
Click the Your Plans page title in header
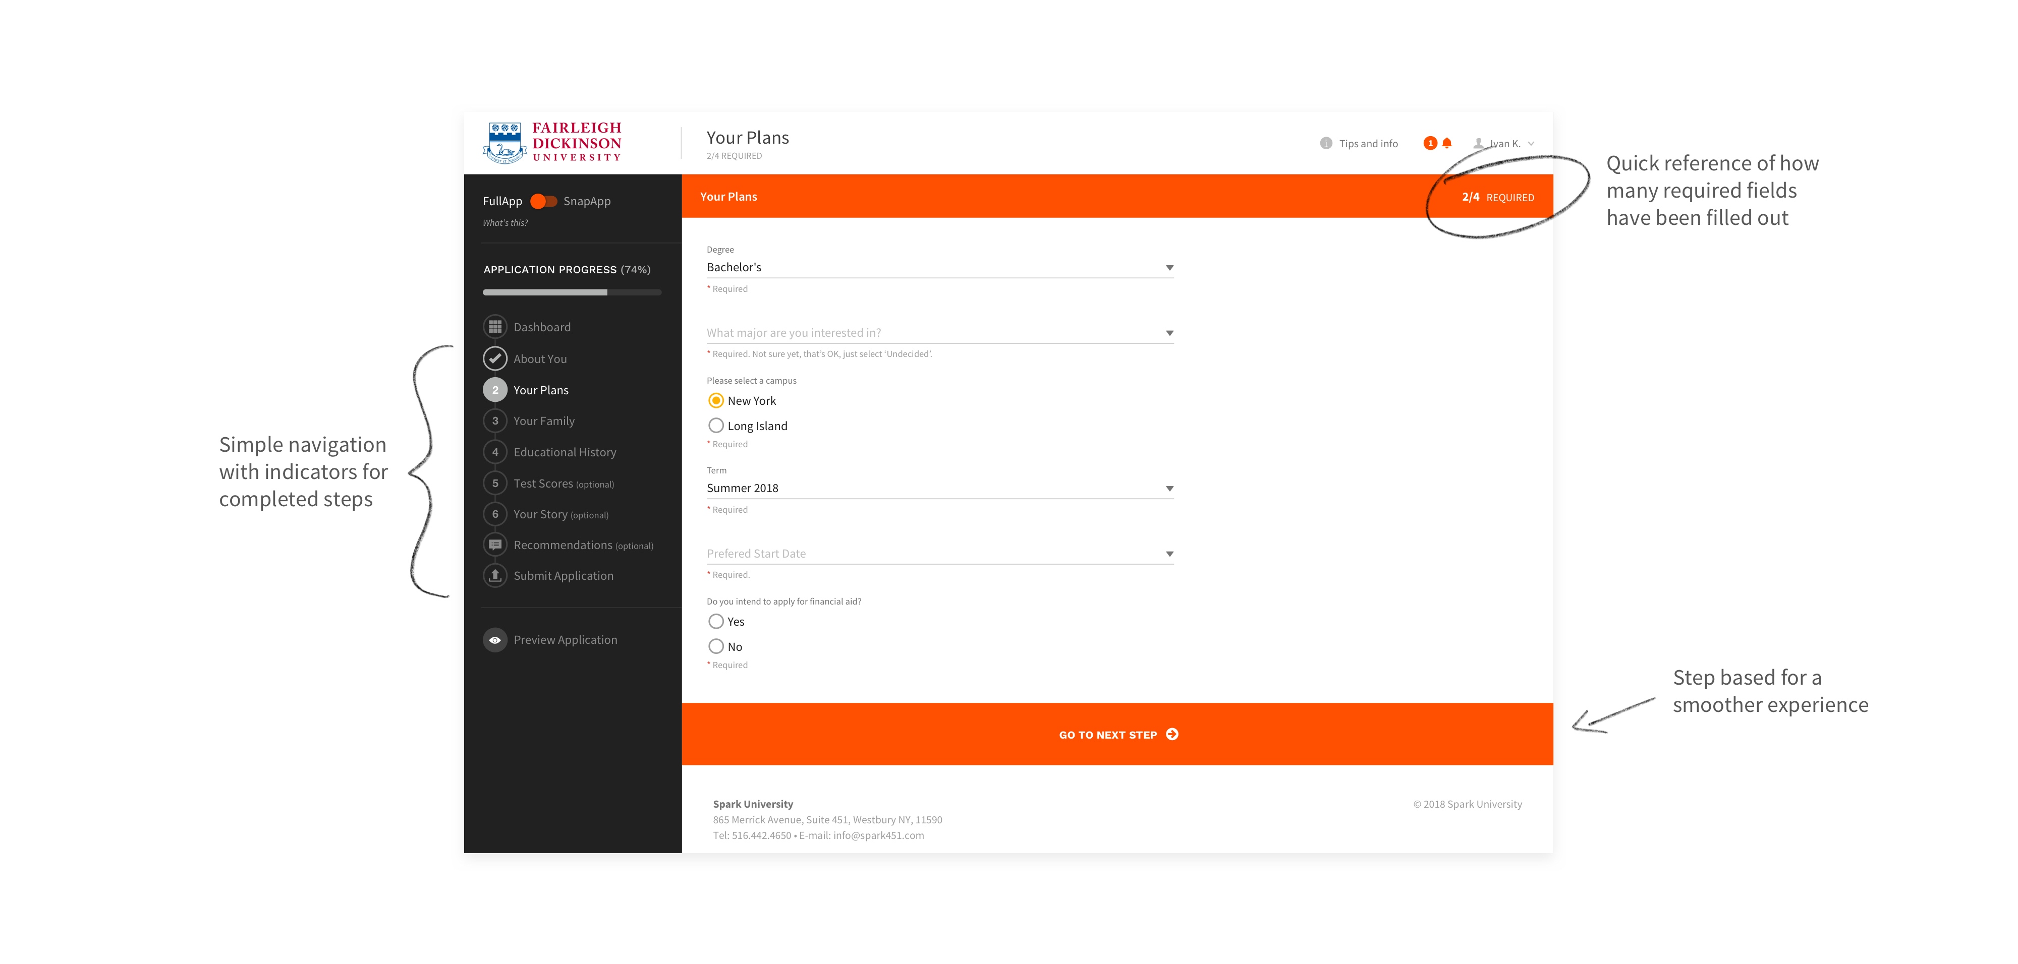[747, 138]
